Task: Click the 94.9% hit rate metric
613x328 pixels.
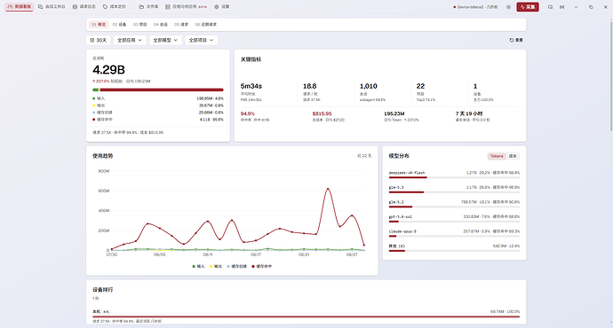Action: pyautogui.click(x=248, y=113)
